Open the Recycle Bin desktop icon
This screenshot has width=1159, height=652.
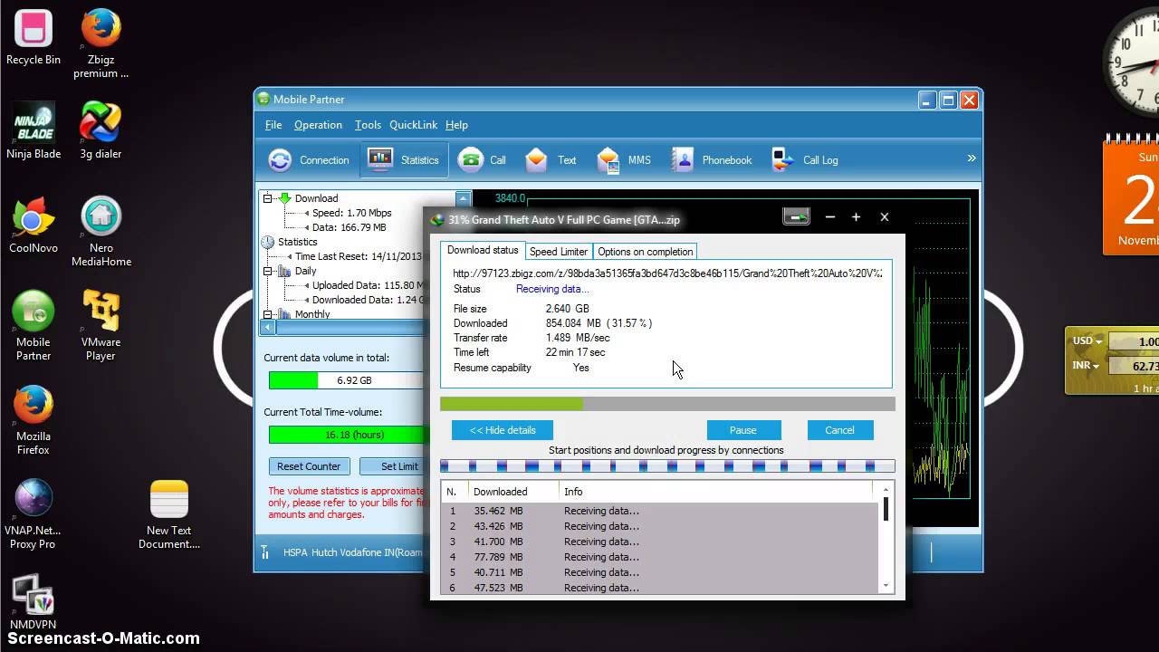(x=34, y=38)
